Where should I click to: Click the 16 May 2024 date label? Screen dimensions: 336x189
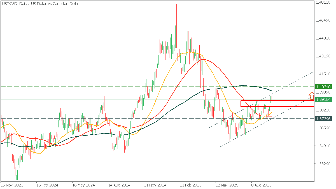pyautogui.click(x=83, y=185)
